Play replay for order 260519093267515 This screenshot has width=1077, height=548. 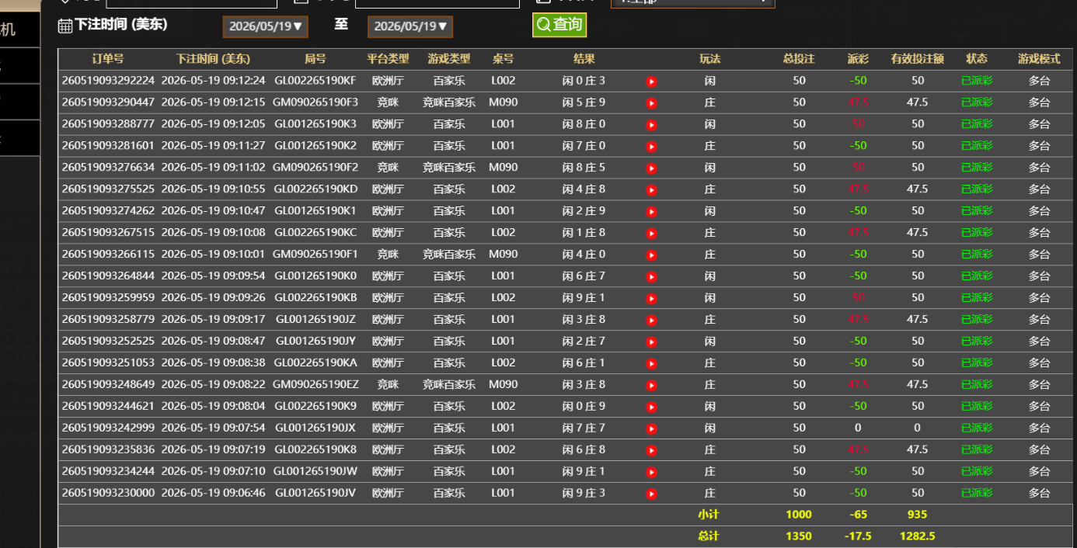click(651, 234)
